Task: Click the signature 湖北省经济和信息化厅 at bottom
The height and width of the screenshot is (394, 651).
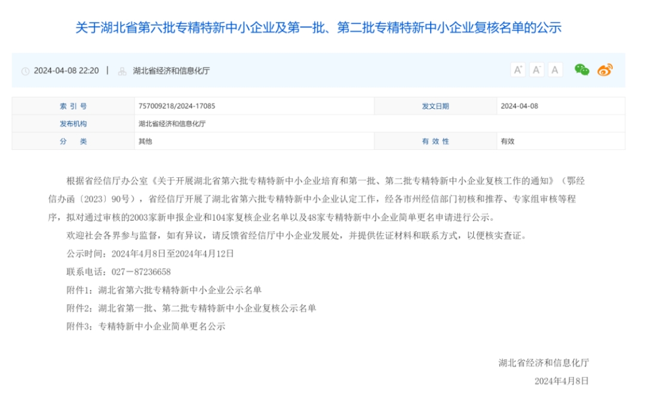Action: point(544,363)
